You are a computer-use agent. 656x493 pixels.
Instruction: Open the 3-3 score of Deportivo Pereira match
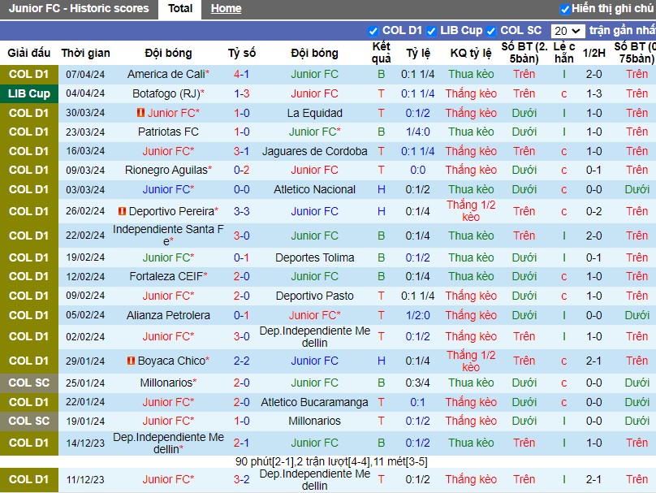[x=241, y=211]
